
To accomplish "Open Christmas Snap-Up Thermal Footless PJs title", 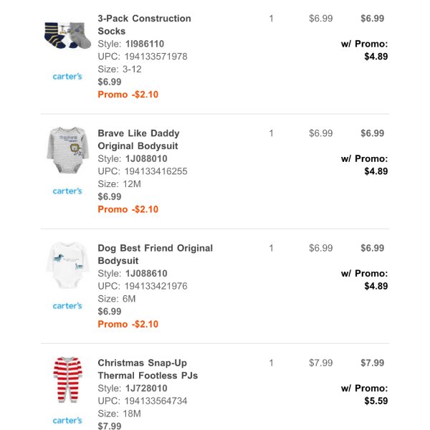I will point(148,369).
